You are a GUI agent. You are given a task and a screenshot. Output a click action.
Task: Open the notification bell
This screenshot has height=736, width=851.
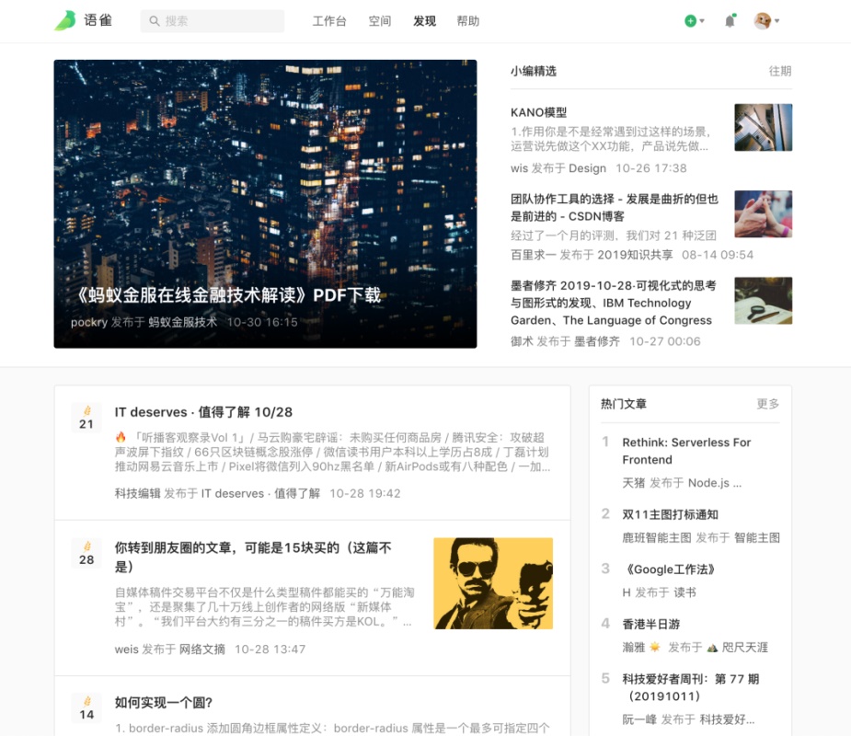(x=730, y=21)
